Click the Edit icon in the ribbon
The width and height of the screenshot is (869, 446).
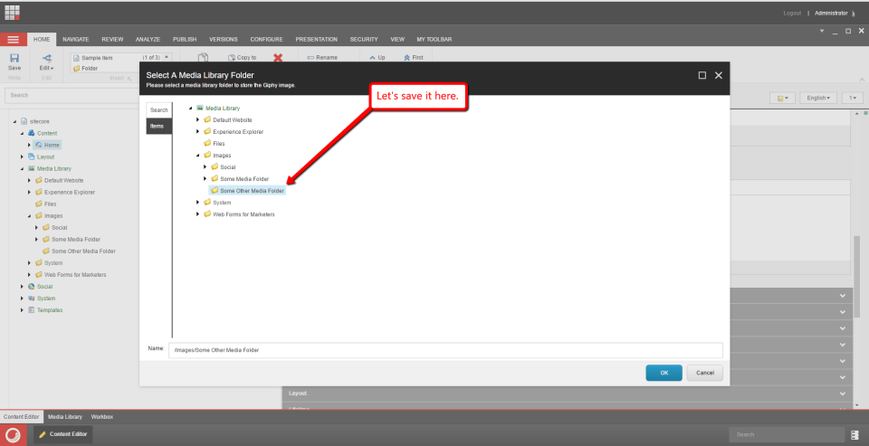(46, 59)
